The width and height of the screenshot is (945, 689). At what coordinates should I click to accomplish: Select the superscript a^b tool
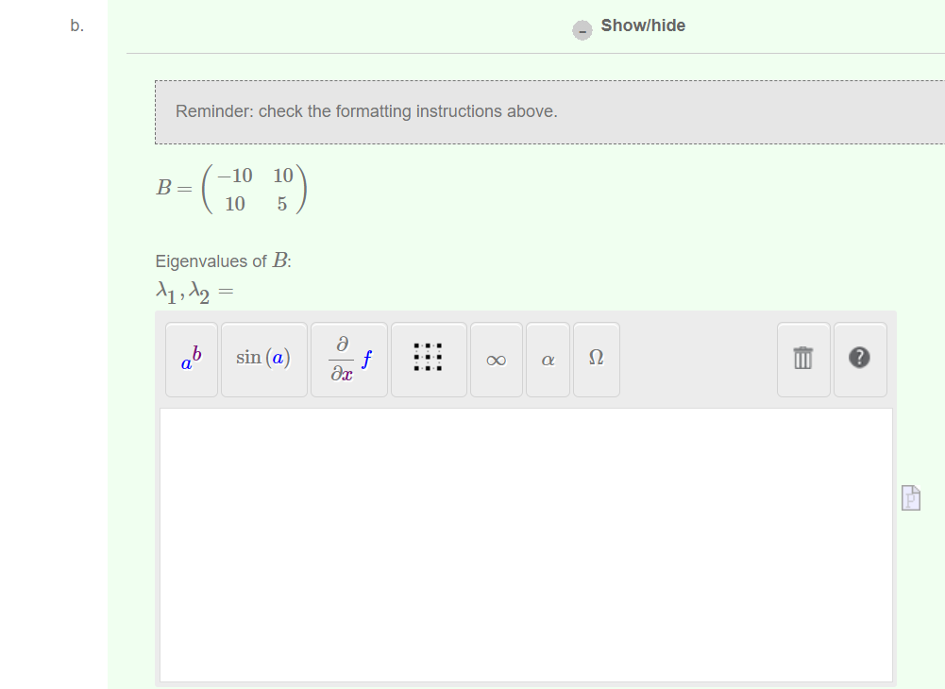[191, 359]
